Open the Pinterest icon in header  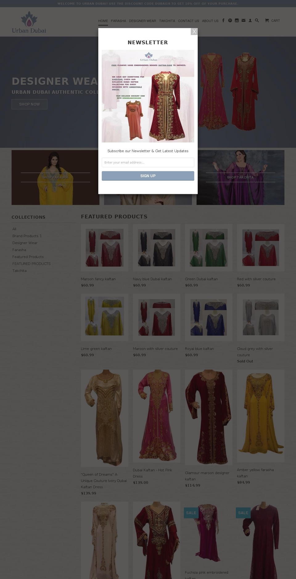click(230, 20)
